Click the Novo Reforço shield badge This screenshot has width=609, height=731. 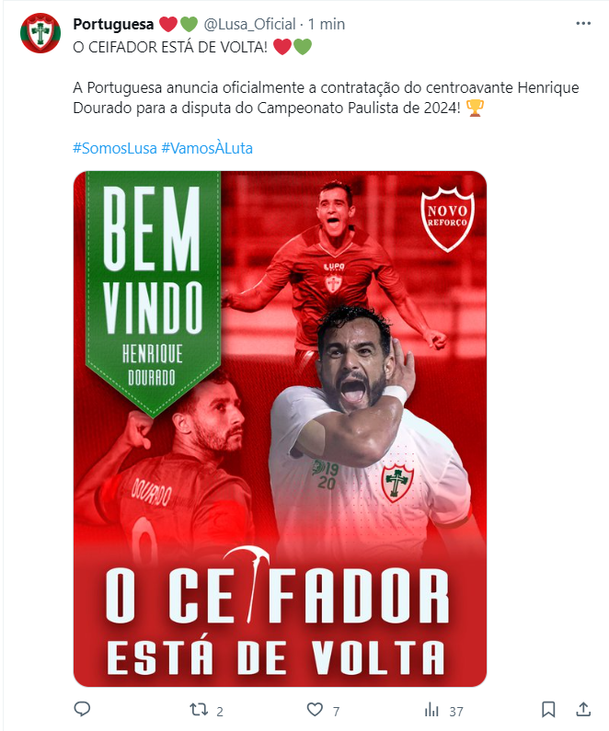448,219
